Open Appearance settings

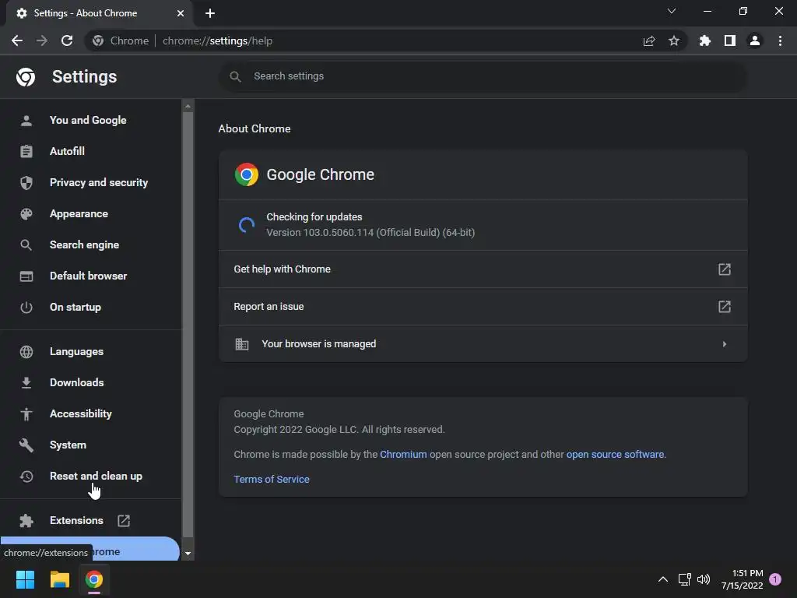click(x=79, y=213)
